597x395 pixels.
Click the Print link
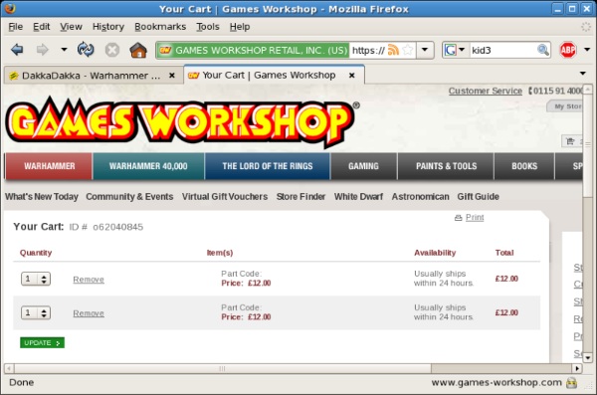pyautogui.click(x=475, y=217)
